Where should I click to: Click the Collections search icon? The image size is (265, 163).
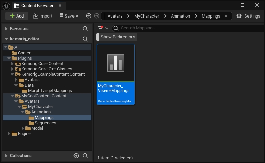pyautogui.click(x=85, y=156)
